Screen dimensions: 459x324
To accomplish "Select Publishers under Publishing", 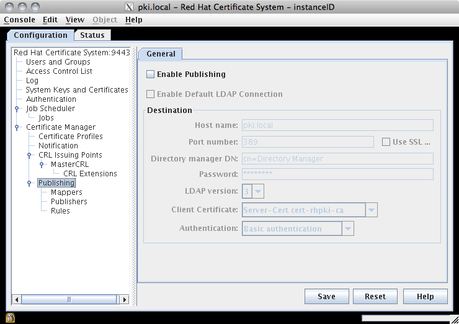I will pyautogui.click(x=69, y=202).
